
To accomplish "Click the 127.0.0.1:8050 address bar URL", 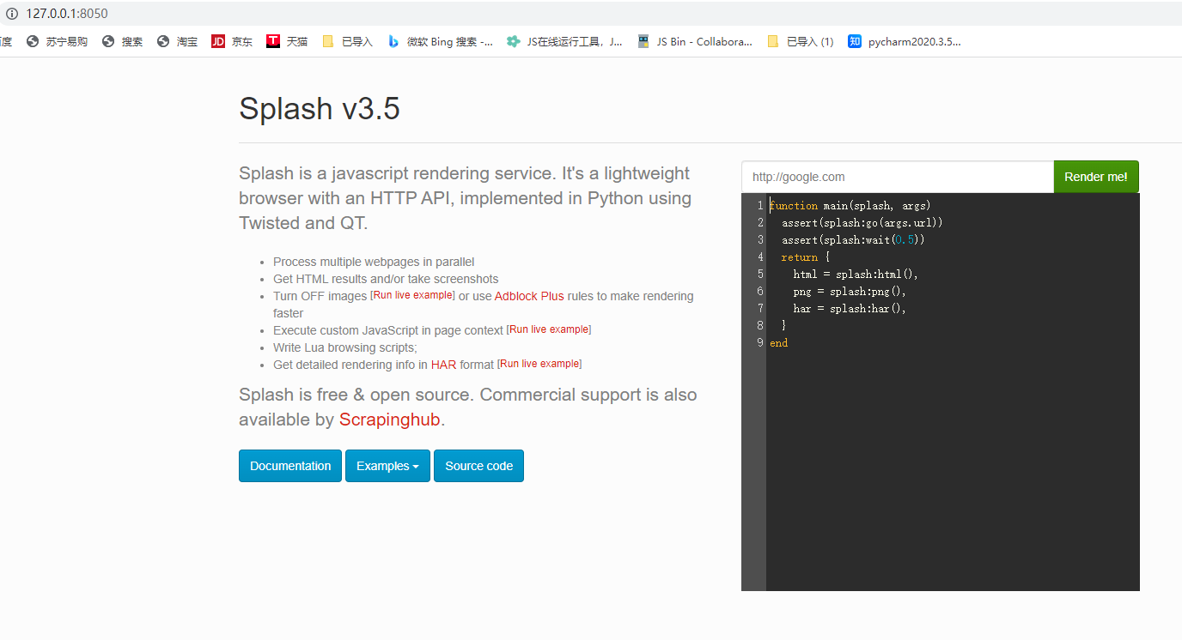I will [x=67, y=14].
